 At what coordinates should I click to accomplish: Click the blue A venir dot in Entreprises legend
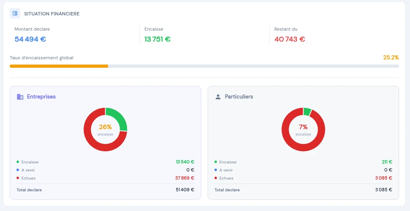click(18, 170)
